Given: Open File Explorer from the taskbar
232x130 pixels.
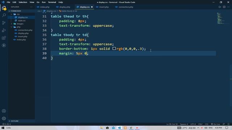Looking at the screenshot, I should click(101, 128).
